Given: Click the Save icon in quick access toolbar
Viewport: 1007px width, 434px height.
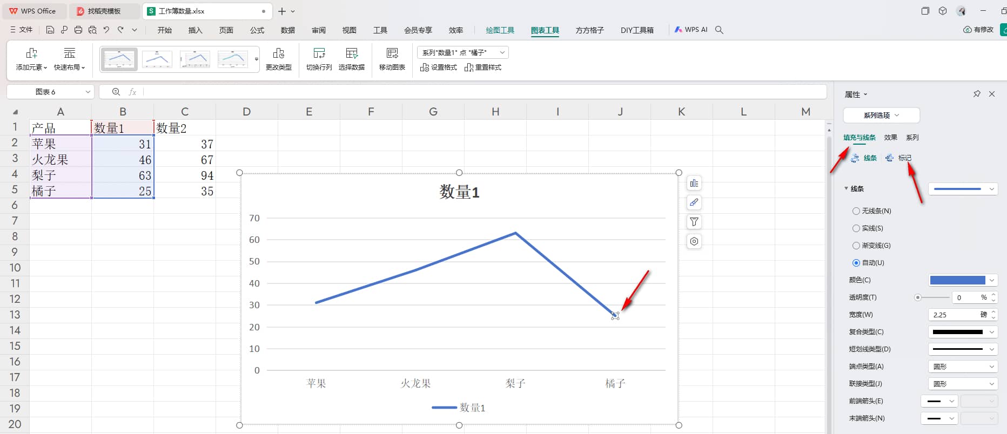Looking at the screenshot, I should click(x=50, y=30).
